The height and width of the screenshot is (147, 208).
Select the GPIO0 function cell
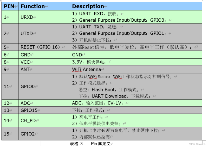point(28,87)
